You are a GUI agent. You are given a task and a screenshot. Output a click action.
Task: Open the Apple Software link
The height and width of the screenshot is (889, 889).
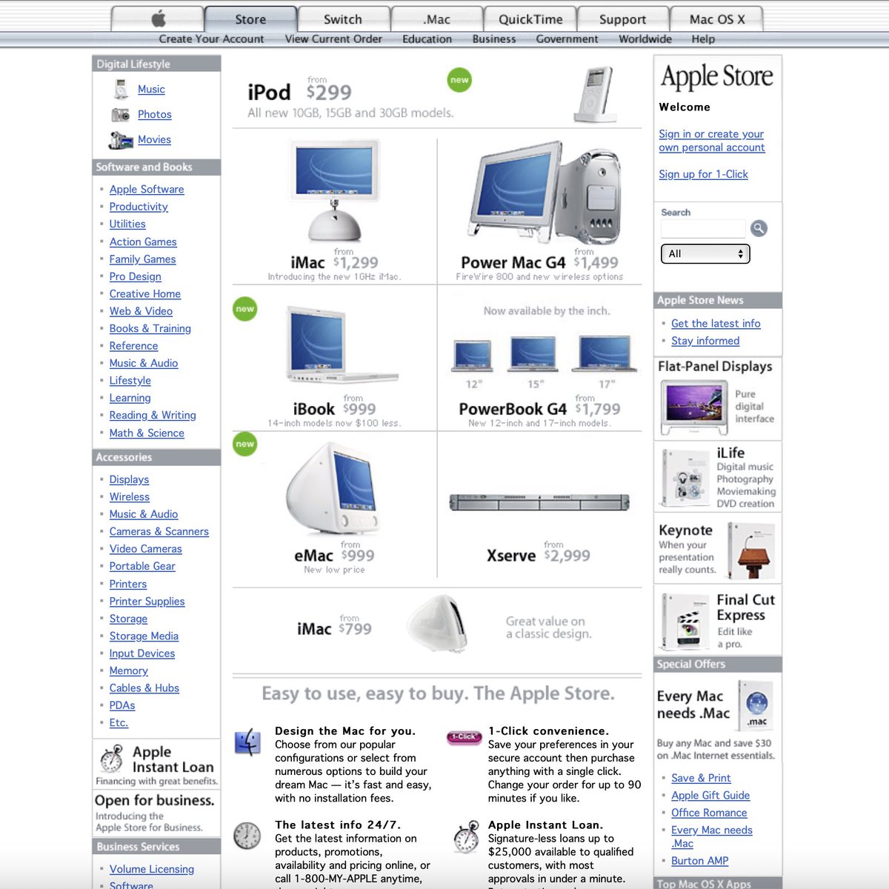point(147,190)
